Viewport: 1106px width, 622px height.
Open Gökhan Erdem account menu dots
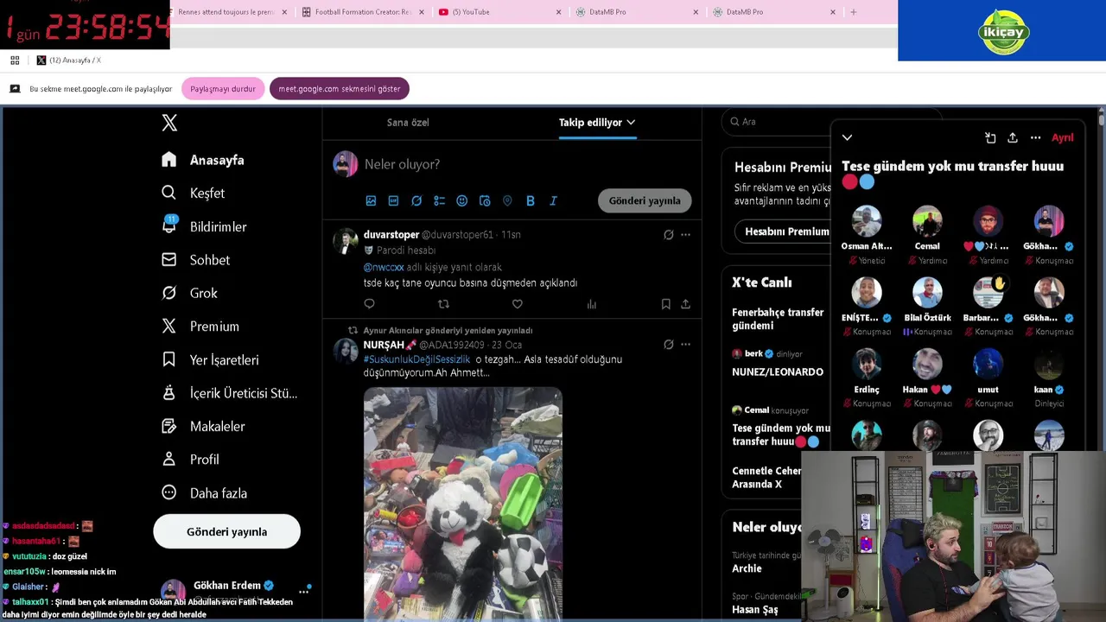(304, 592)
